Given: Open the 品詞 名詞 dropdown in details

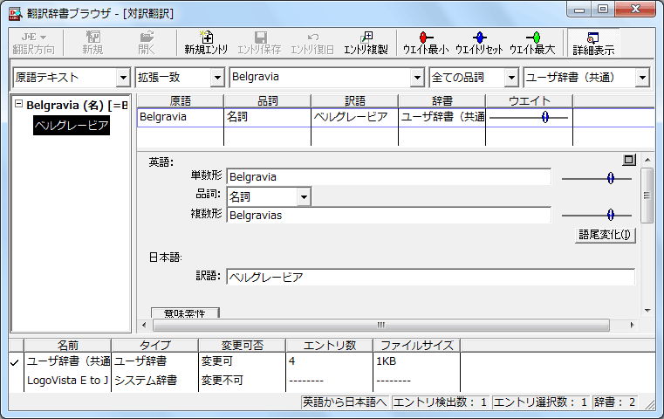Looking at the screenshot, I should (x=303, y=196).
